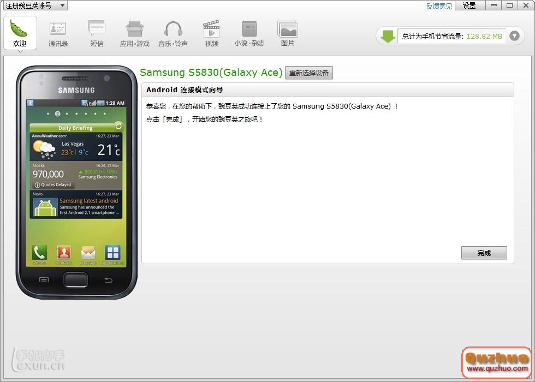Expand the download panel round arrow
Image resolution: width=535 pixels, height=382 pixels.
[x=514, y=36]
